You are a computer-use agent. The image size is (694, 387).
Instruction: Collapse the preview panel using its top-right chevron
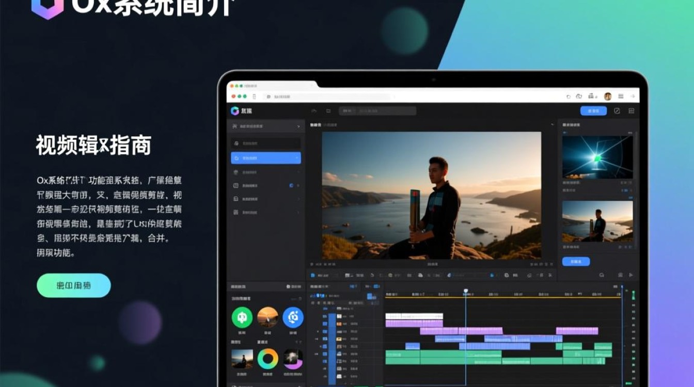pyautogui.click(x=553, y=125)
